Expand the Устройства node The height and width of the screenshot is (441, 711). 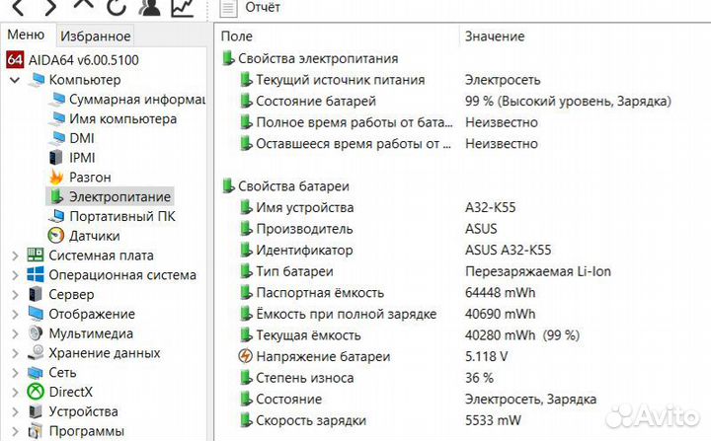(15, 411)
